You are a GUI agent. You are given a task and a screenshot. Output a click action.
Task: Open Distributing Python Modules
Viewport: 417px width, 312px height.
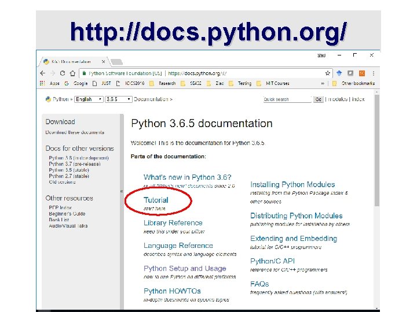tap(297, 216)
